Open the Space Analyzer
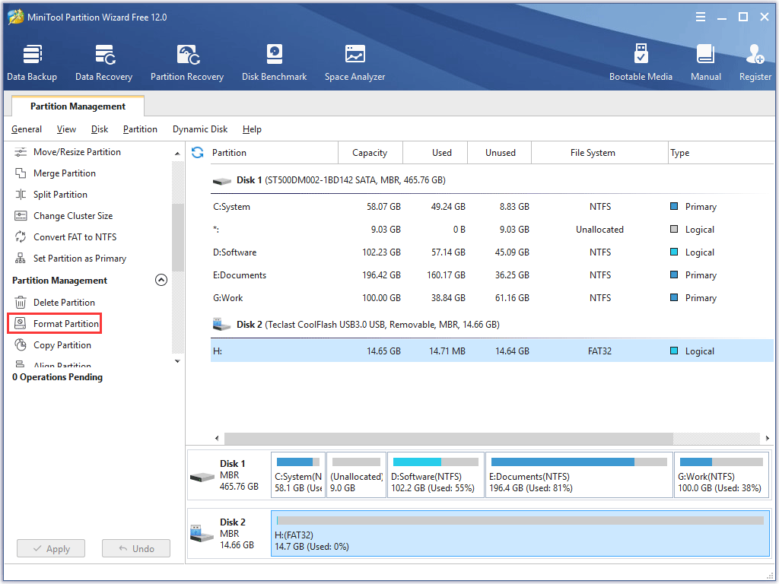This screenshot has height=584, width=779. pyautogui.click(x=355, y=62)
